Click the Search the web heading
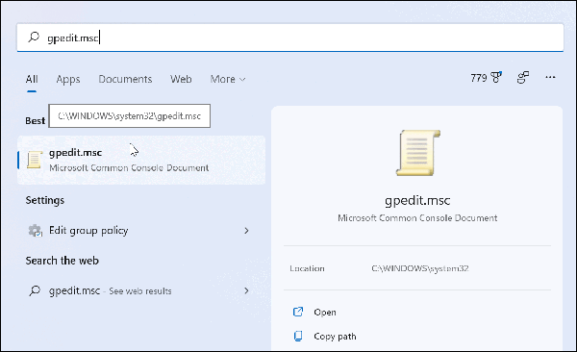The height and width of the screenshot is (352, 577). 63,261
